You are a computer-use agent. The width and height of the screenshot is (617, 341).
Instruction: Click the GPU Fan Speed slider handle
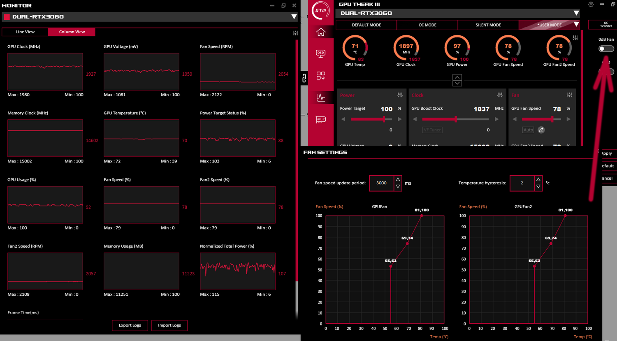pyautogui.click(x=552, y=119)
